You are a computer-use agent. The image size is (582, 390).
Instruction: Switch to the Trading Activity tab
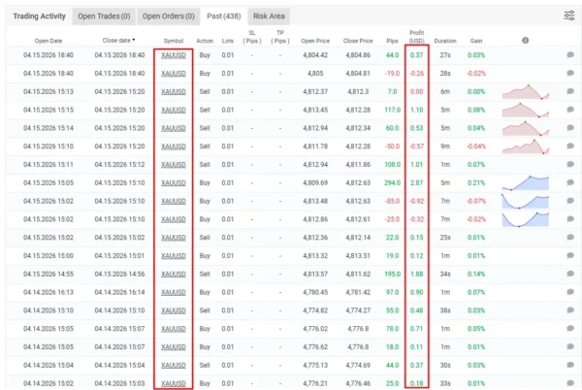(40, 16)
